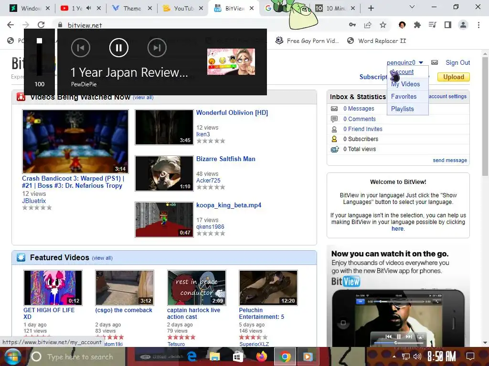This screenshot has height=366, width=489.
Task: Open the notification center icon
Action: [x=470, y=356]
